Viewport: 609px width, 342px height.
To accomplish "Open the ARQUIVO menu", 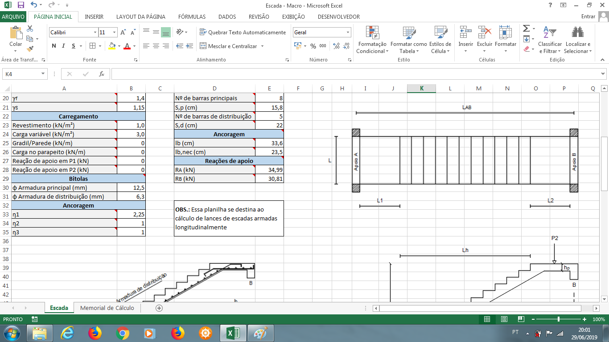I will (13, 16).
